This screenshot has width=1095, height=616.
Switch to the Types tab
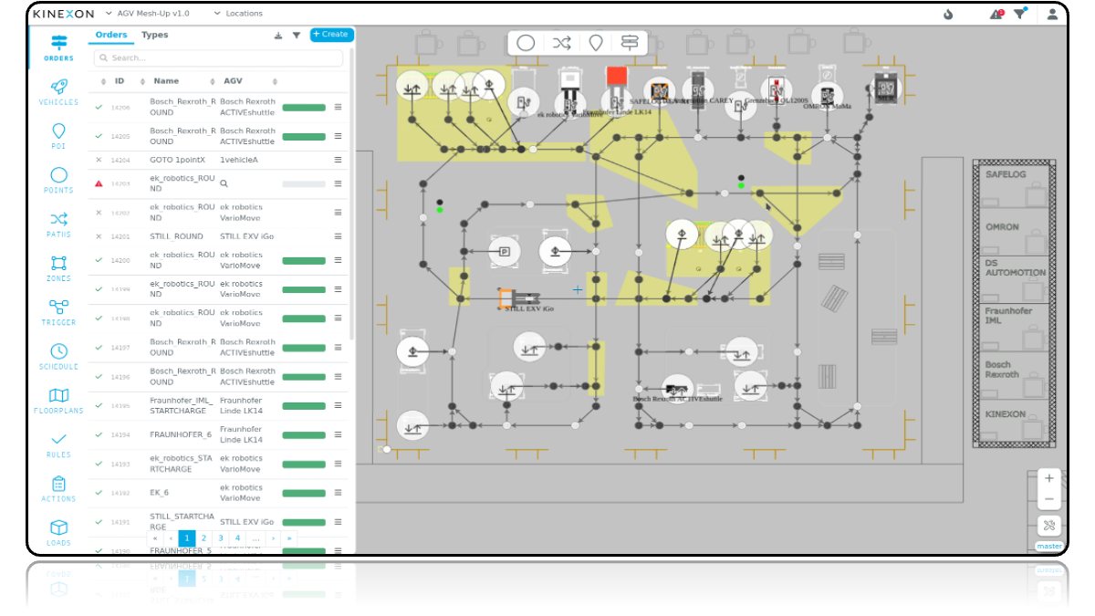click(154, 35)
